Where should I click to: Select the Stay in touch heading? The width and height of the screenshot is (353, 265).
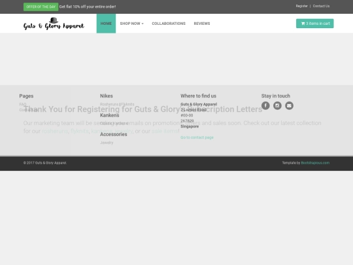(x=276, y=96)
